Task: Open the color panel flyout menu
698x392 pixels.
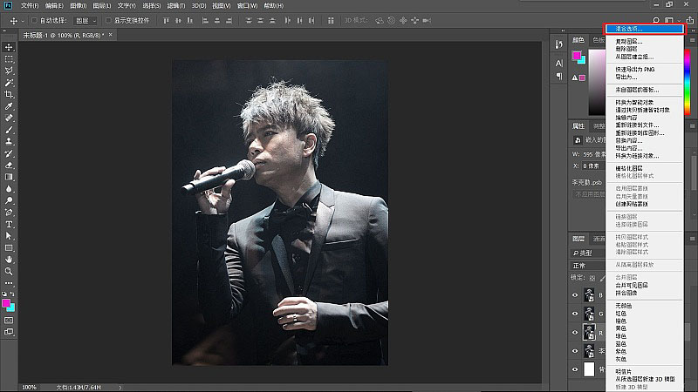Action: (x=692, y=40)
